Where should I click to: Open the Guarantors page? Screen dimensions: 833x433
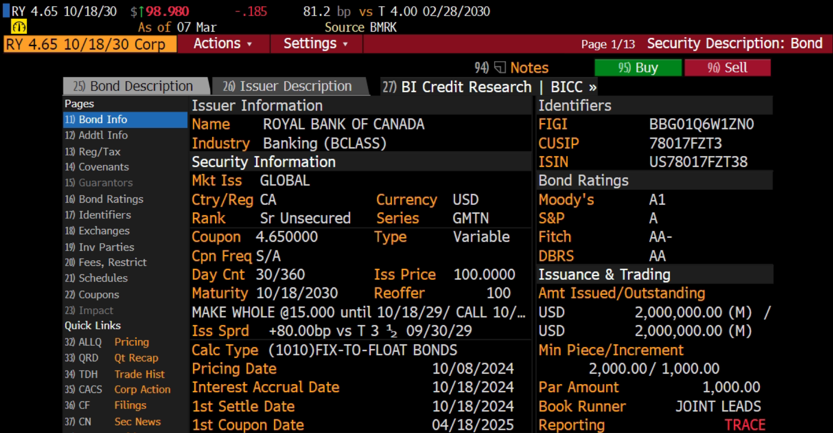(98, 183)
